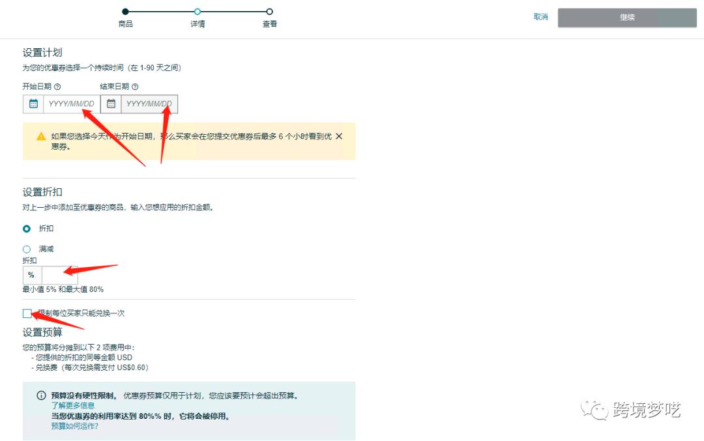Click the help icon next to 结束日期
This screenshot has width=704, height=441.
134,86
